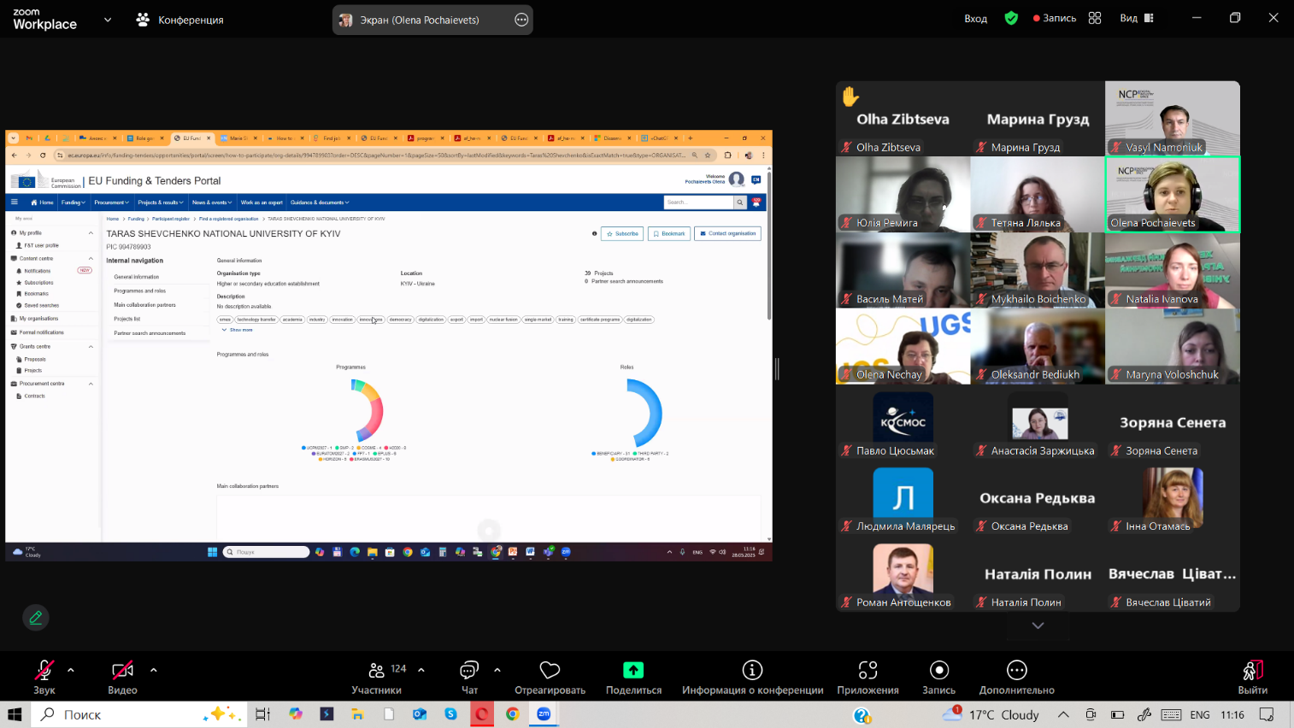Show more participants with the down chevron
Image resolution: width=1294 pixels, height=728 pixels.
(1038, 625)
